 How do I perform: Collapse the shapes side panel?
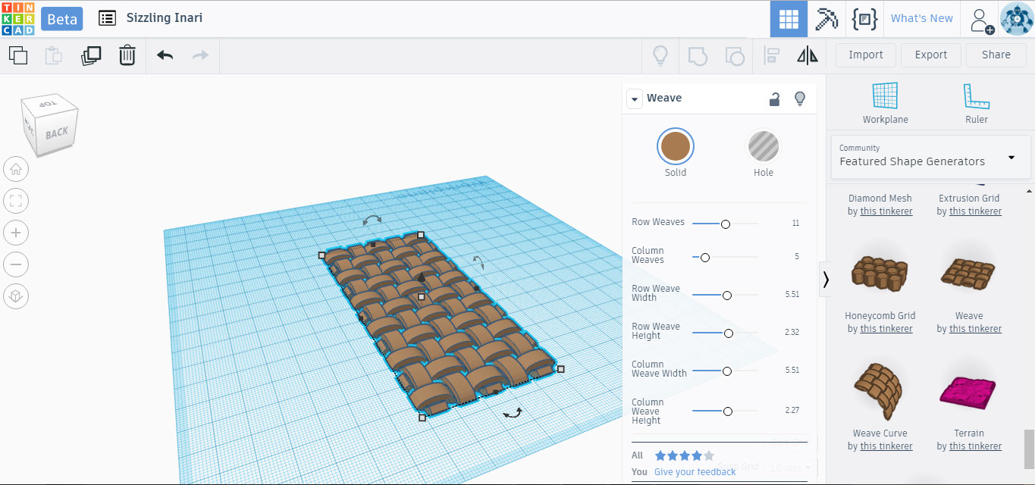(826, 280)
